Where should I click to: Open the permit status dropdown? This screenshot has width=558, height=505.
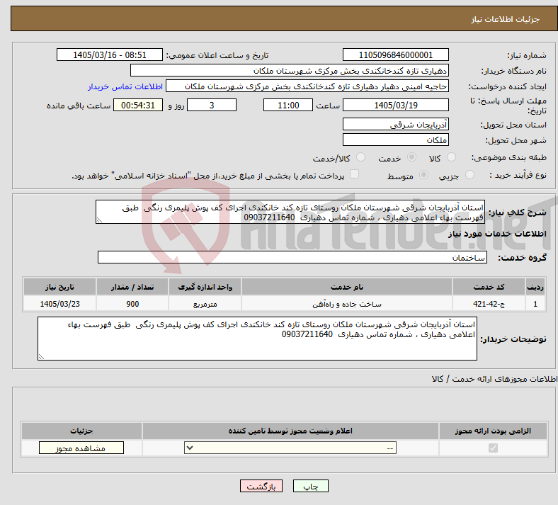coord(290,448)
